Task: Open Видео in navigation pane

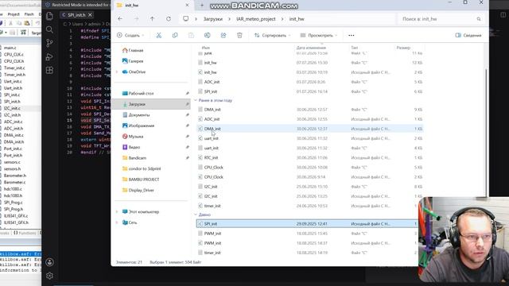Action: coord(134,147)
